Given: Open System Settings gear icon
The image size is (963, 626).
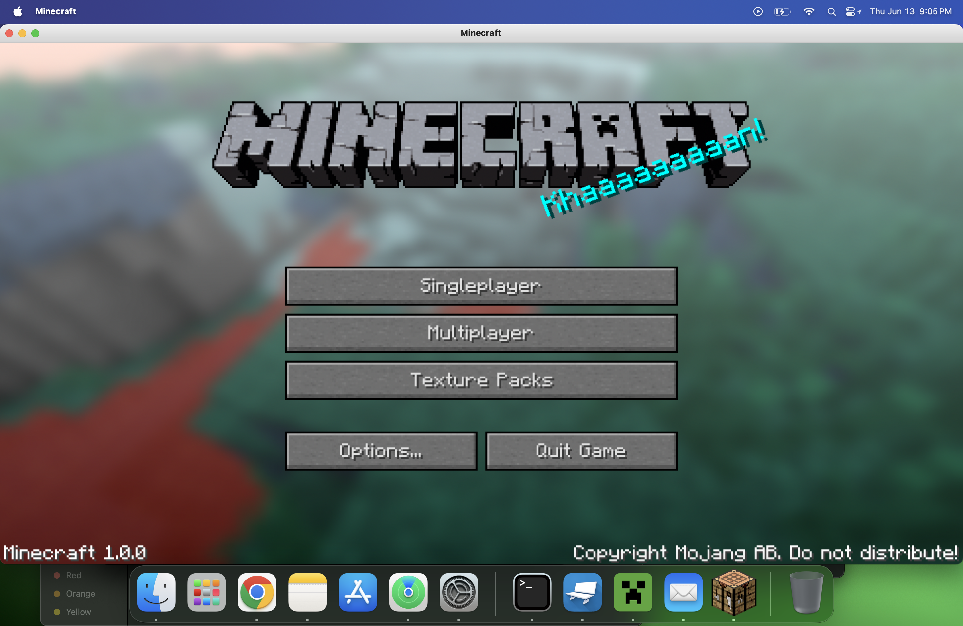Looking at the screenshot, I should coord(459,592).
